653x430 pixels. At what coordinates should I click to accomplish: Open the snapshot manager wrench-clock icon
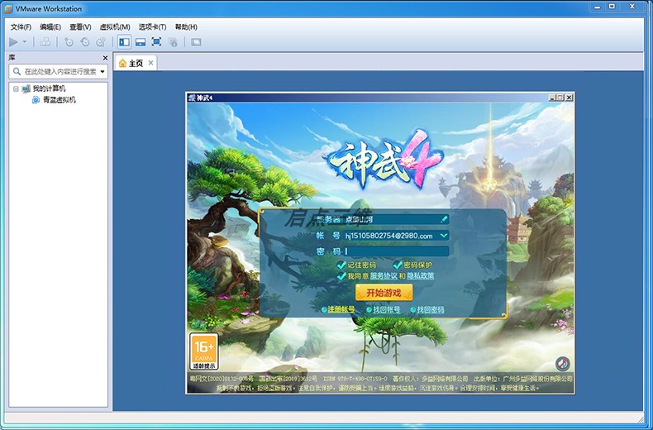[x=101, y=42]
